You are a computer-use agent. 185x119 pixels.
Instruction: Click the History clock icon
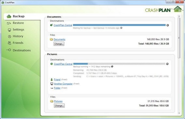[x=9, y=36]
